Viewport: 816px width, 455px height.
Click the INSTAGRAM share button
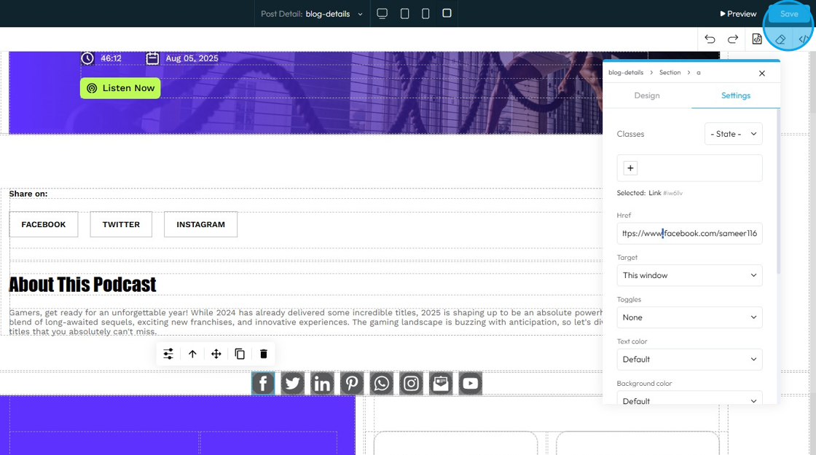pyautogui.click(x=201, y=225)
